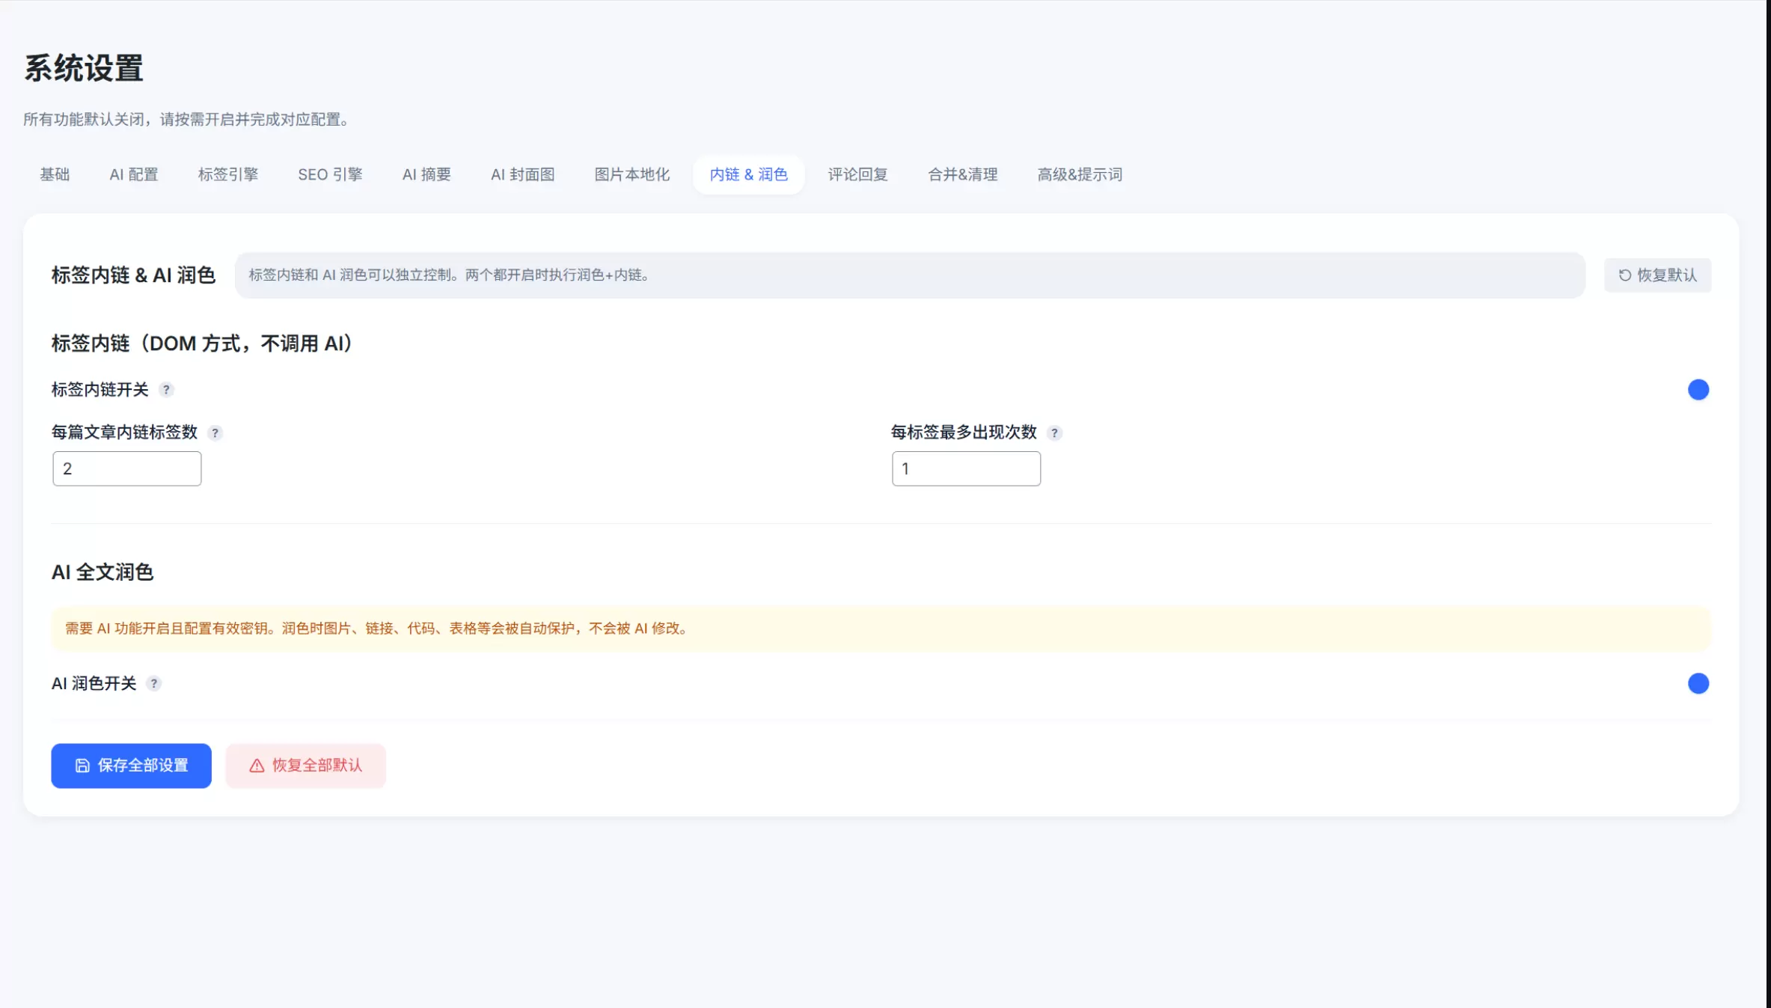Go to the 合并&清理 tab
This screenshot has height=1008, width=1771.
[962, 174]
